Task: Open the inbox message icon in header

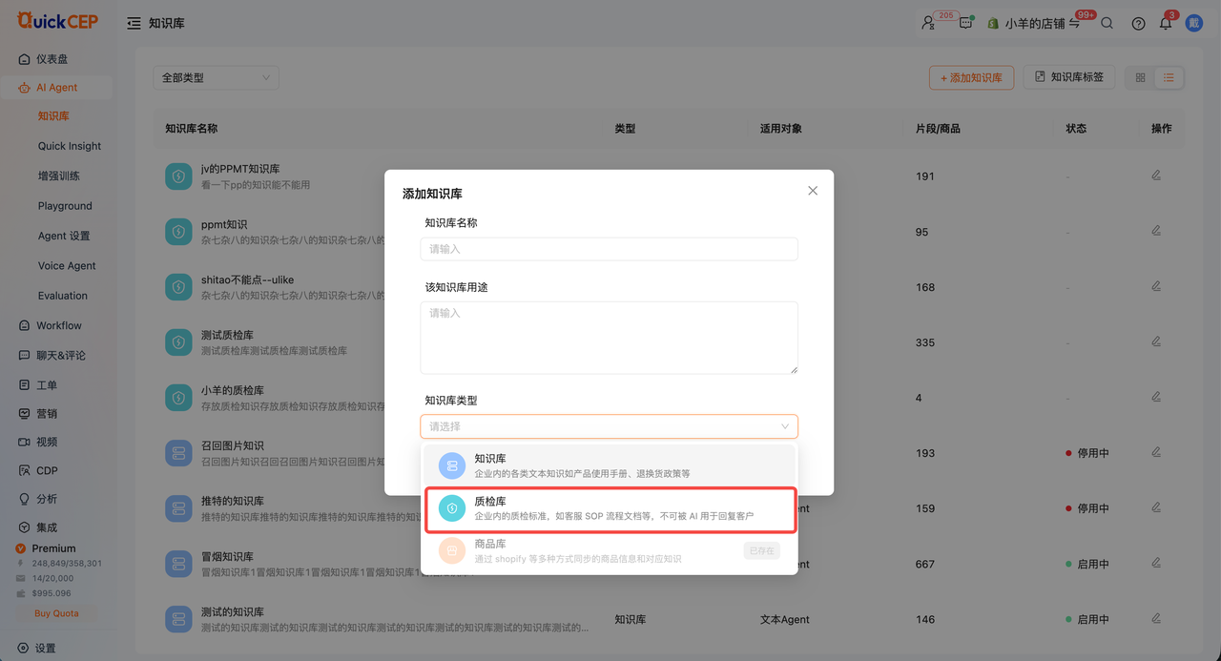Action: click(x=966, y=23)
